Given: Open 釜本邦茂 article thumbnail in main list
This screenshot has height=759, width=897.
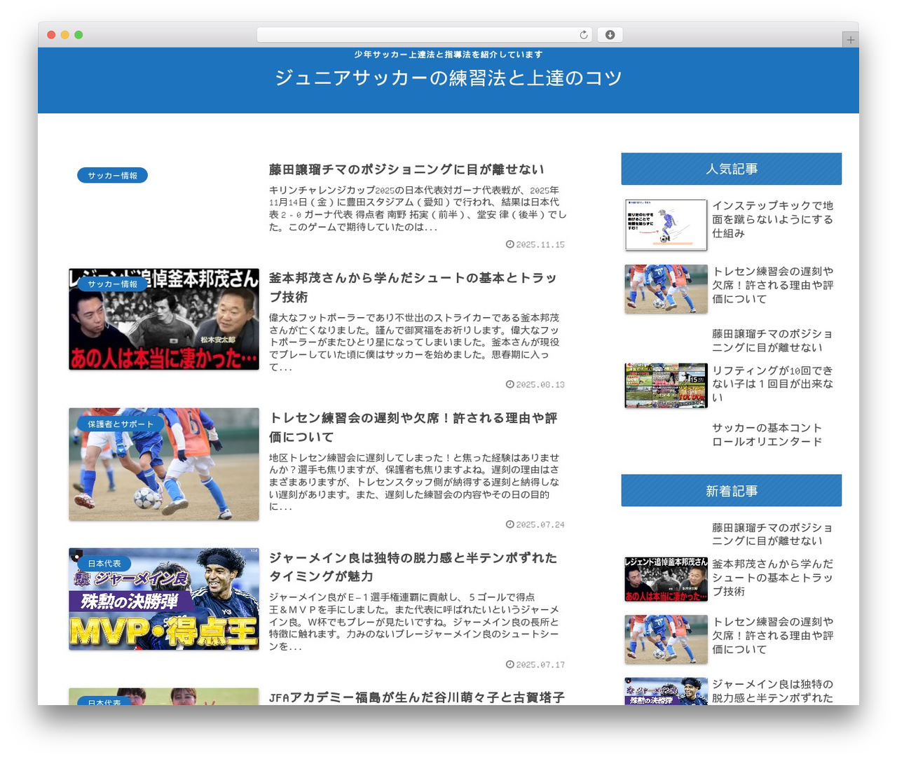Looking at the screenshot, I should pyautogui.click(x=164, y=319).
